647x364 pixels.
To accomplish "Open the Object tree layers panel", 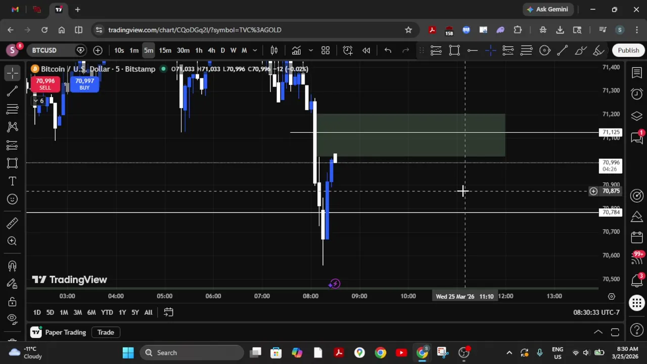I will pos(637,116).
